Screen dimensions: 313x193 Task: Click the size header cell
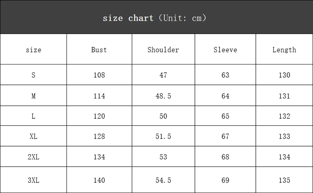pos(33,50)
